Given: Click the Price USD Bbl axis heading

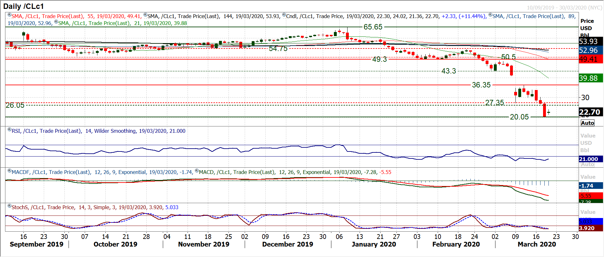Looking at the screenshot, I should tap(587, 28).
